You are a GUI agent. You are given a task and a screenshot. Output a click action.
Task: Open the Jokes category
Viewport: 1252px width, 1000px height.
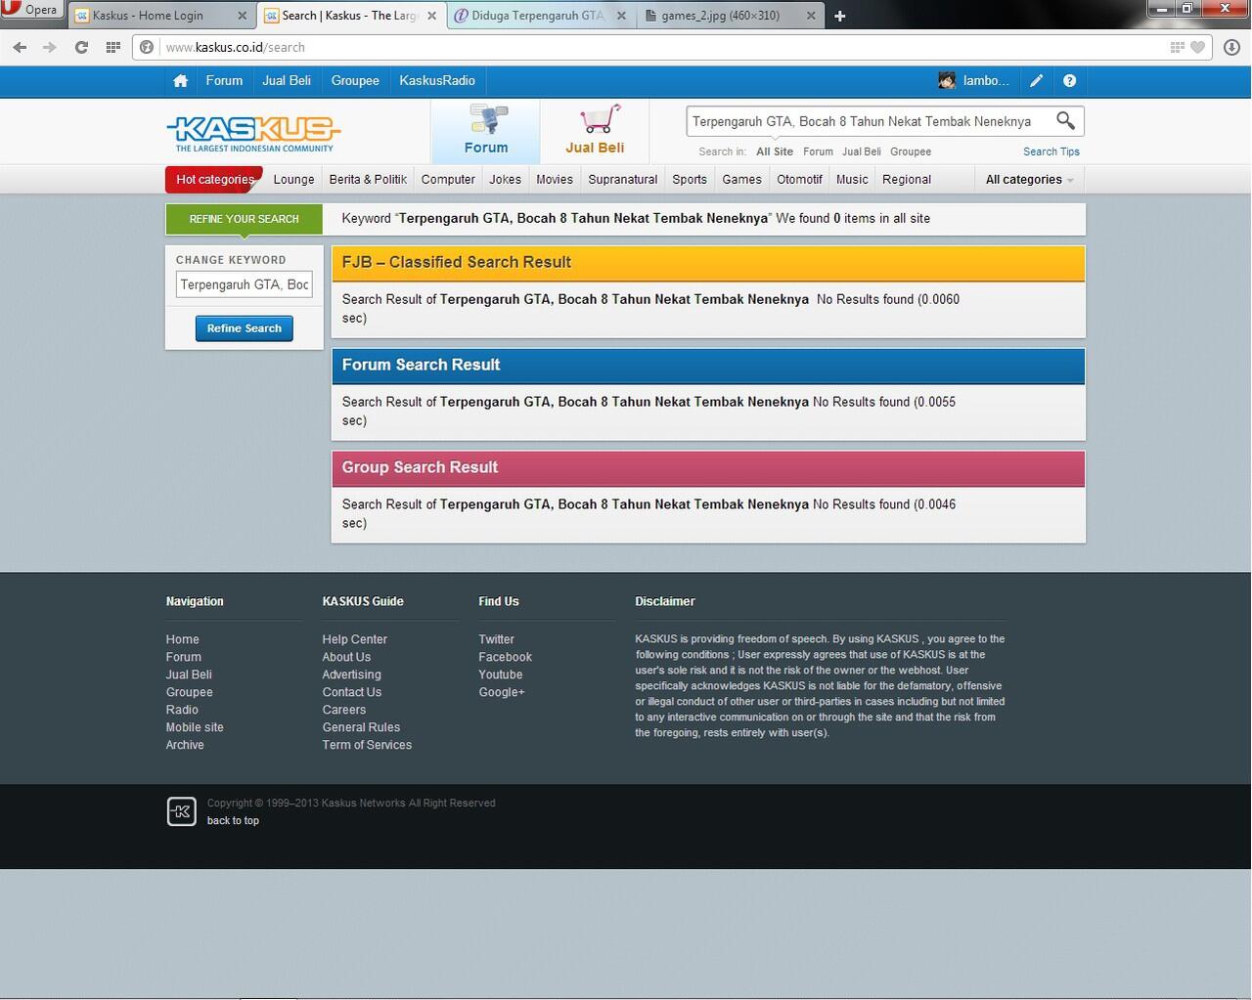pyautogui.click(x=505, y=180)
